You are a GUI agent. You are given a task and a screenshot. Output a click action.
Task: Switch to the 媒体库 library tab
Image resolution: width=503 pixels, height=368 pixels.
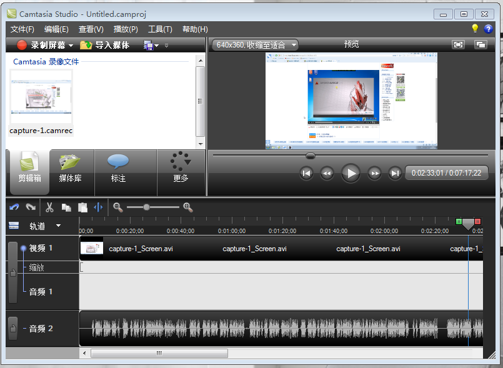click(x=70, y=172)
